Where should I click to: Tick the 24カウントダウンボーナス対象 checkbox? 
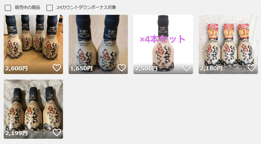50,8
